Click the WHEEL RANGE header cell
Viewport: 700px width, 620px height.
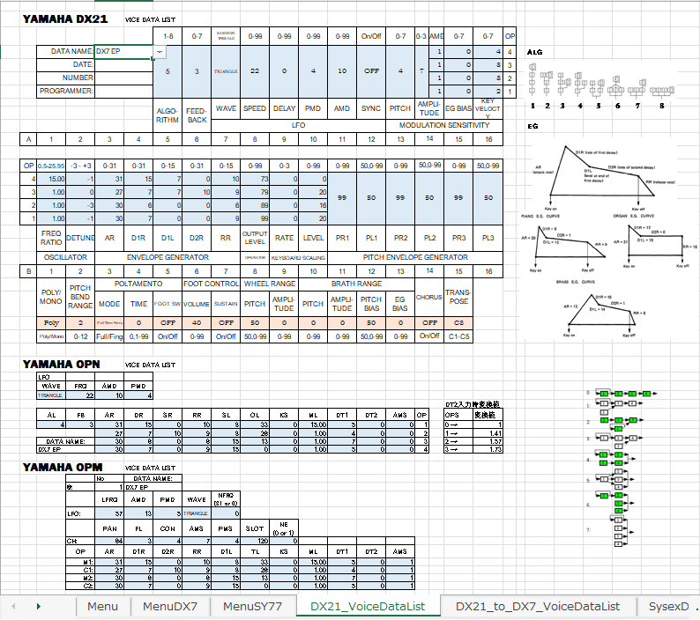270,284
